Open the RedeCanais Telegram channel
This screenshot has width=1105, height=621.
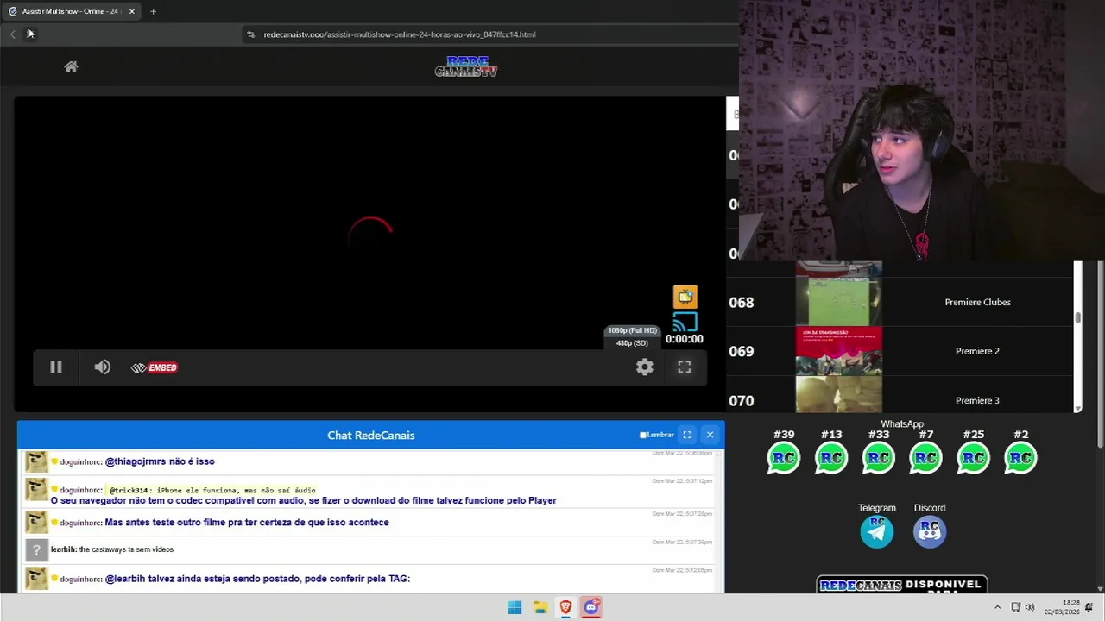point(877,531)
